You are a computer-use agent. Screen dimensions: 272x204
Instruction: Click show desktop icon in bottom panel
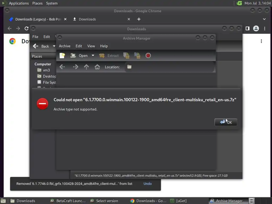point(3,201)
